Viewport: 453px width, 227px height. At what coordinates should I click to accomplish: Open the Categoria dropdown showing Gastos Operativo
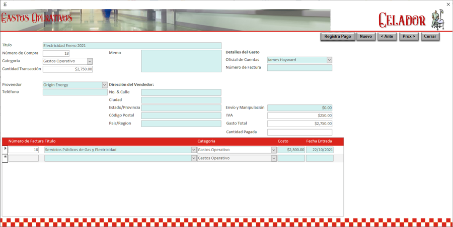pyautogui.click(x=90, y=61)
